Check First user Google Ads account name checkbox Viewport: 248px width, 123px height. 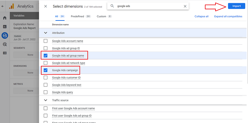point(46,108)
